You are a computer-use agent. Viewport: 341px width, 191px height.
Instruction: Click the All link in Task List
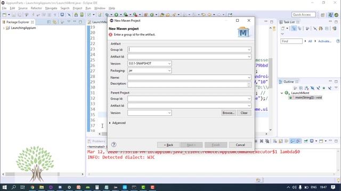310,41
